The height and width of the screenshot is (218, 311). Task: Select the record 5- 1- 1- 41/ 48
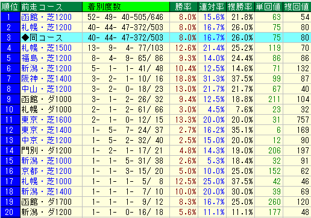point(127,68)
